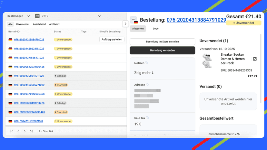Click the German flag of order 076-20204429228151029

pos(10,49)
